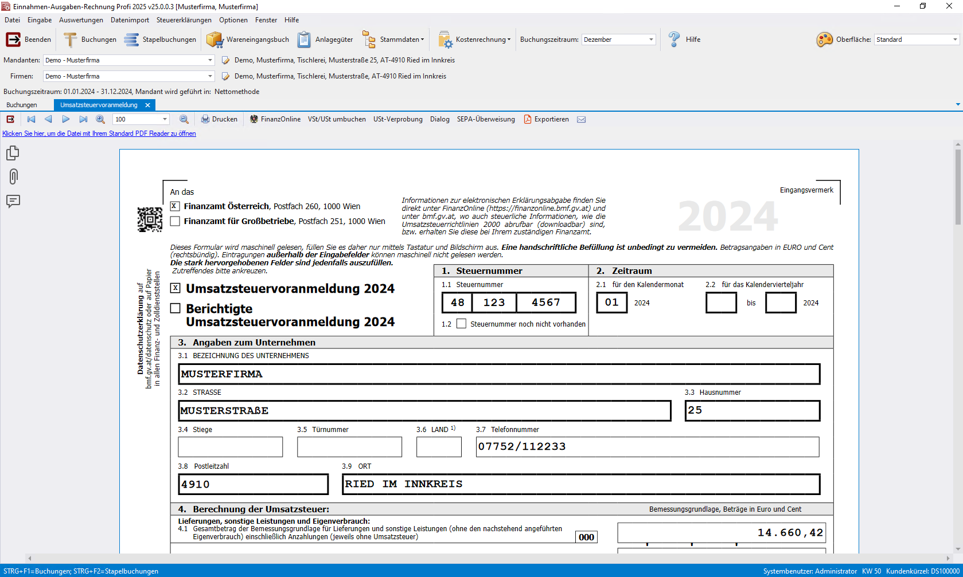
Task: Go to previous page of report
Action: pyautogui.click(x=48, y=119)
